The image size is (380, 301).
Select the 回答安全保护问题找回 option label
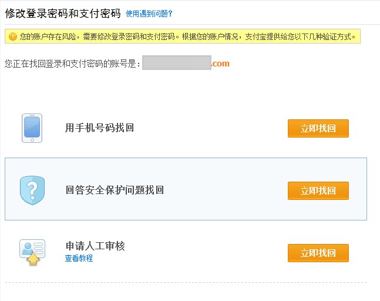click(115, 190)
